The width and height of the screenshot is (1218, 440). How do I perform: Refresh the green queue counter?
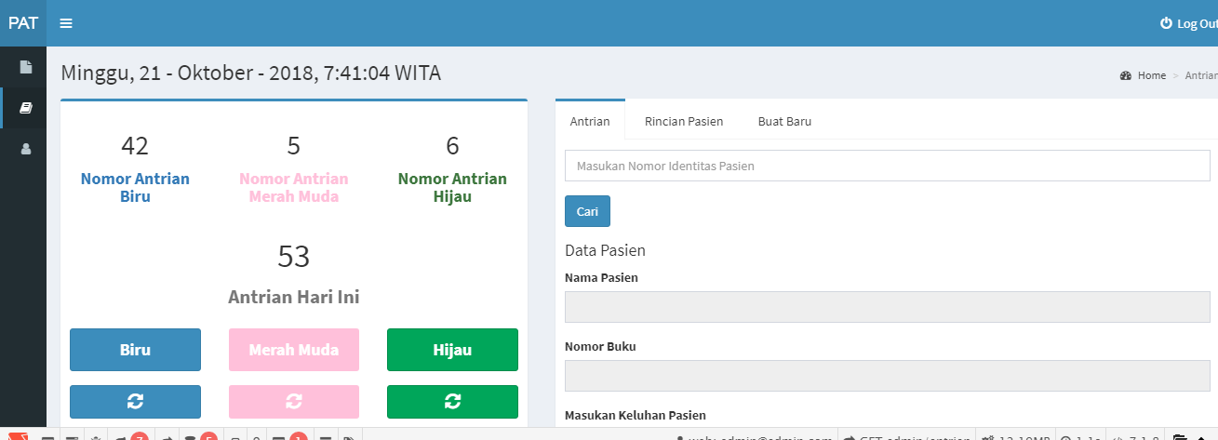452,401
